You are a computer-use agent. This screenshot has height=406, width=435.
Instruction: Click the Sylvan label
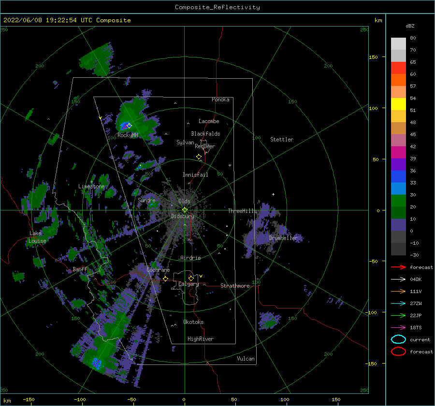185,142
